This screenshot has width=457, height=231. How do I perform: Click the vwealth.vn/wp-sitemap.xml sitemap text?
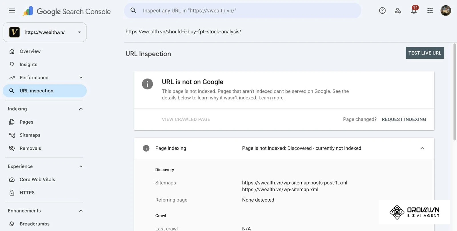tap(280, 190)
